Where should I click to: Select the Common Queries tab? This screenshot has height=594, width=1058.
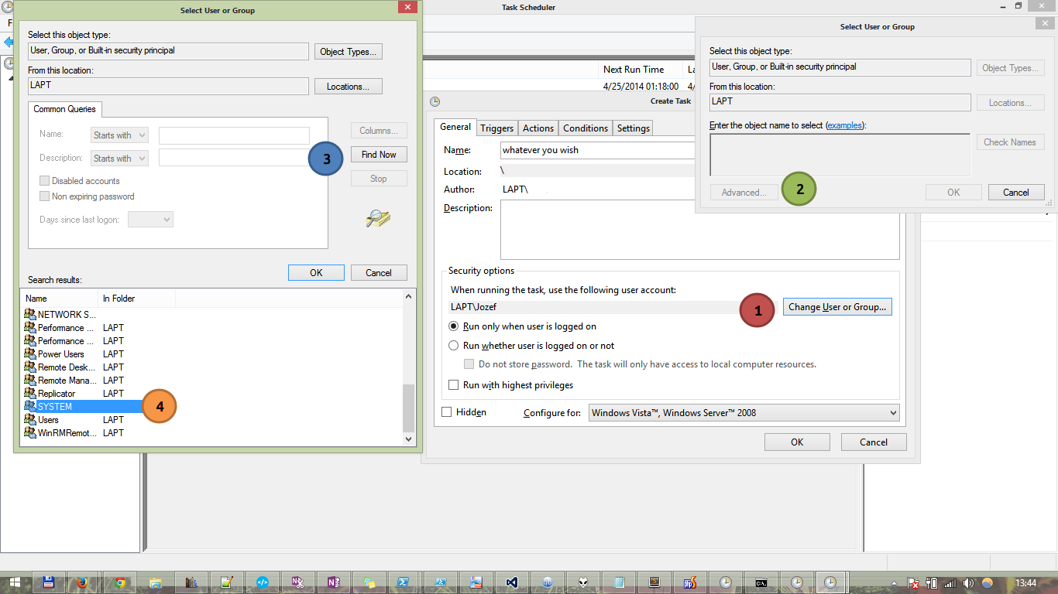point(64,109)
